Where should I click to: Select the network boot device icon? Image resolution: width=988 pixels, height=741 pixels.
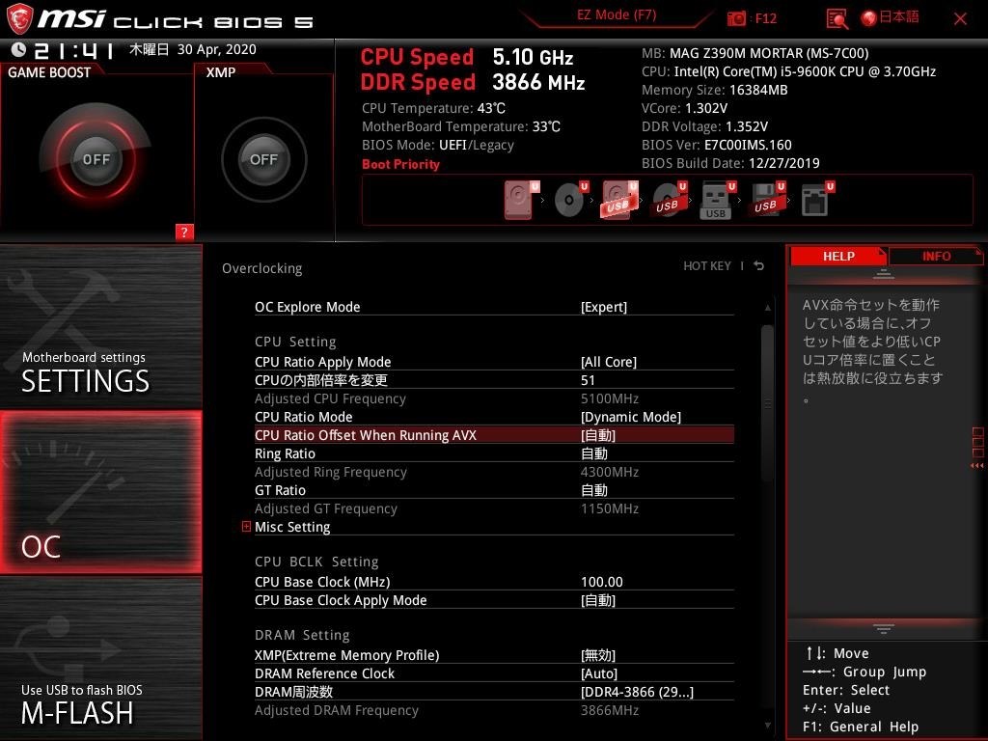[x=816, y=200]
